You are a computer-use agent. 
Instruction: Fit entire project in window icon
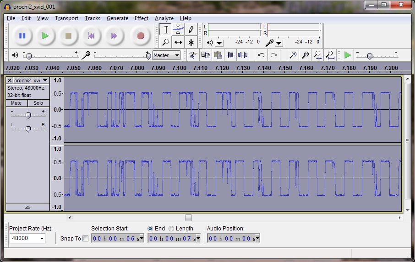330,55
